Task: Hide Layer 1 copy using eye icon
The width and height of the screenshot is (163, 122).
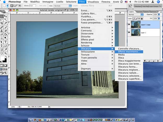Action: 129,24
